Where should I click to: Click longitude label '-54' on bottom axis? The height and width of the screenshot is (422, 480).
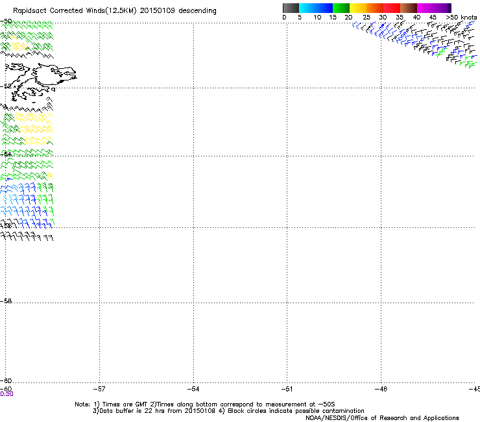tap(193, 389)
